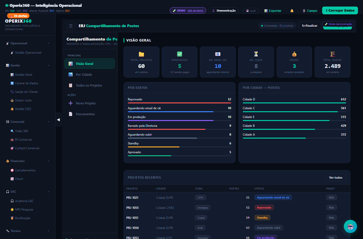363x239 pixels.
Task: Click the hamburger menu icon beside ERJ title
Action: coord(71,26)
